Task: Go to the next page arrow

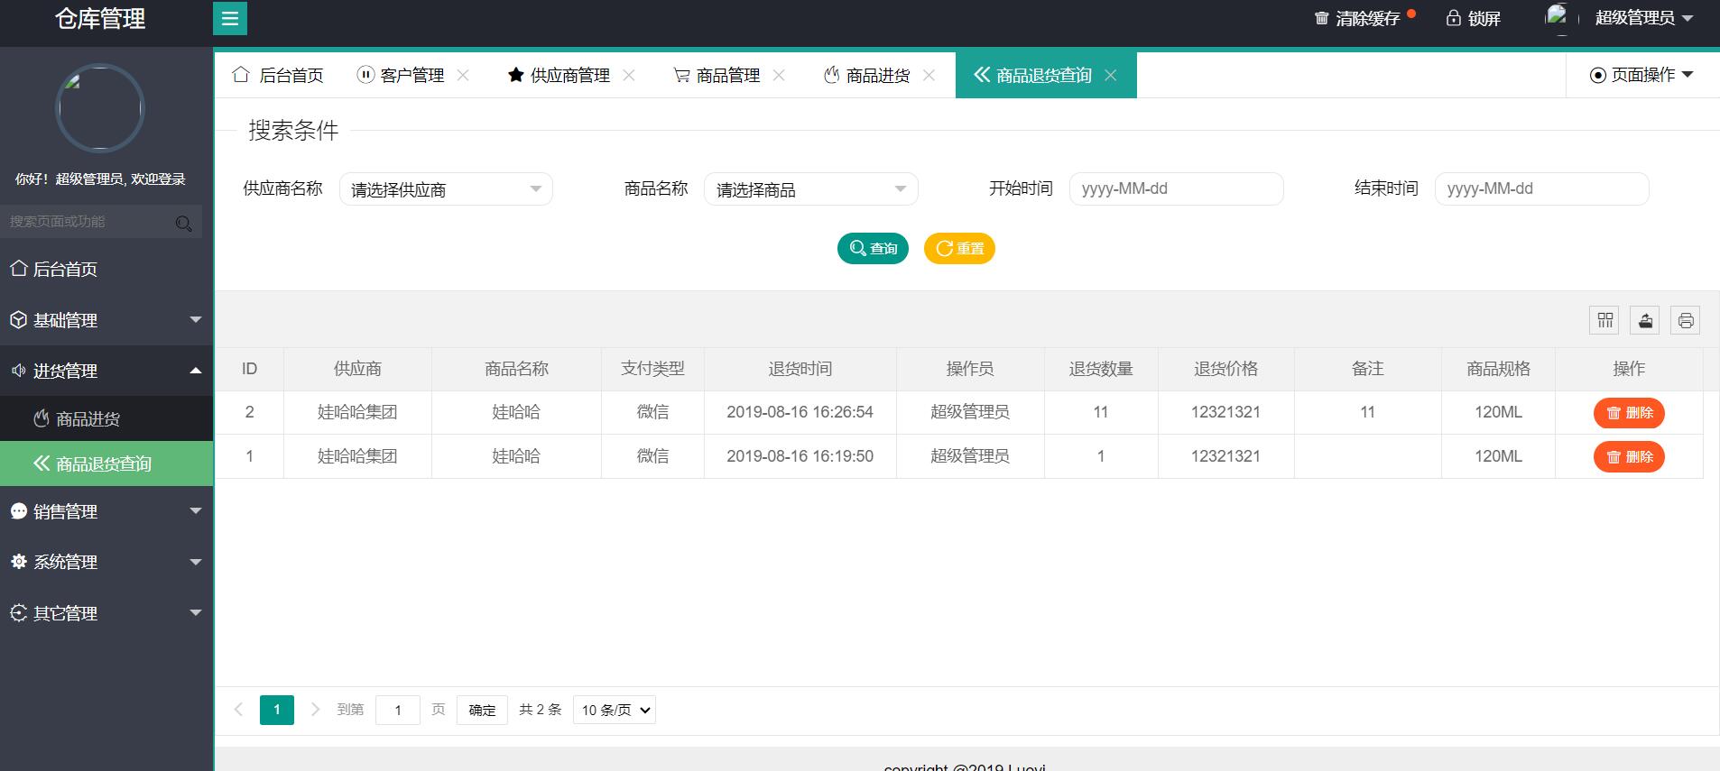Action: pyautogui.click(x=315, y=710)
